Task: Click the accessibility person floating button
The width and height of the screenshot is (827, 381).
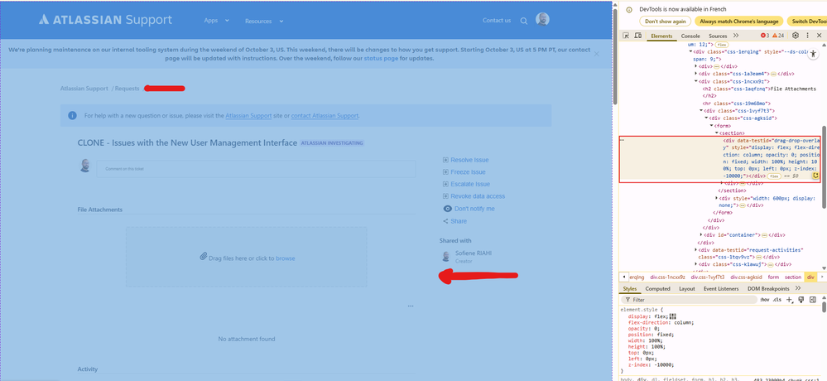Action: 813,53
